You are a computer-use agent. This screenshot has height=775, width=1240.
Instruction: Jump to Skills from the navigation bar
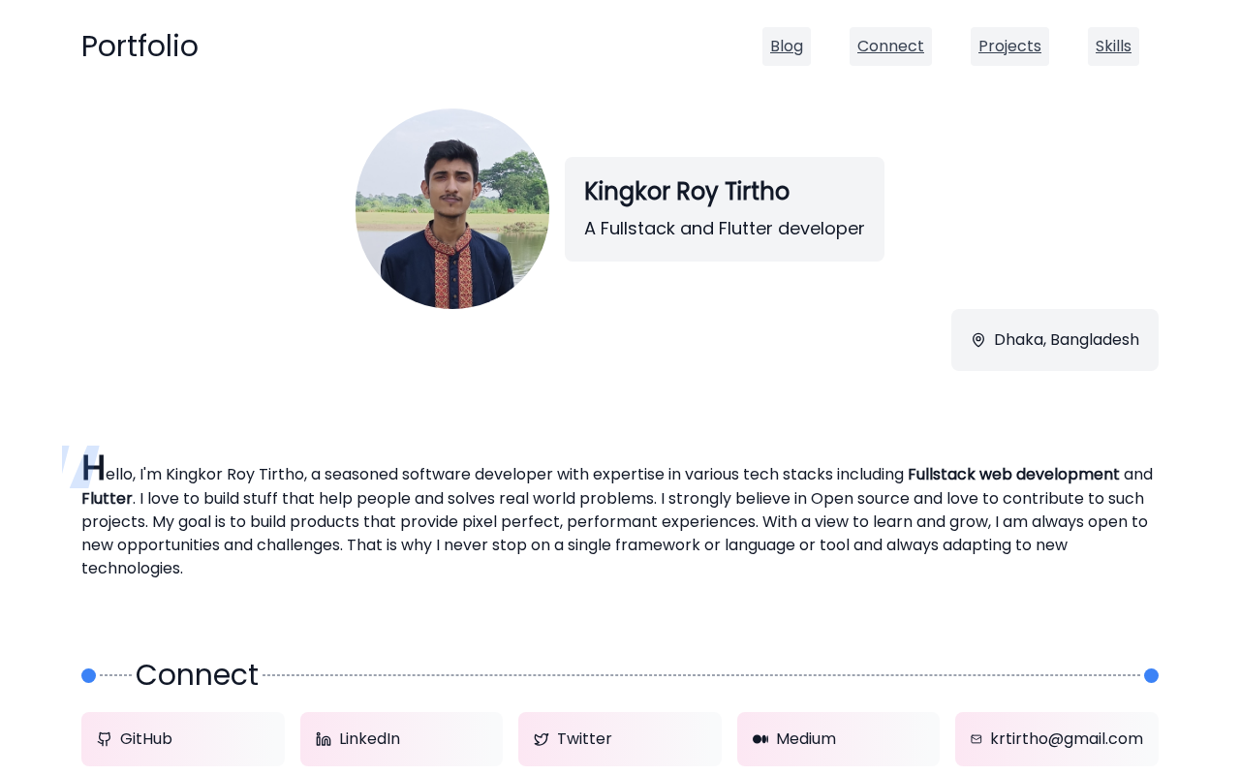pyautogui.click(x=1113, y=46)
